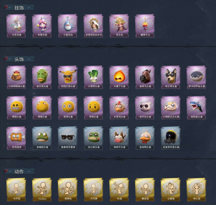This screenshot has height=205, width=216.
Task: Select the 钗头凤 headdress pendant
Action: tap(119, 26)
